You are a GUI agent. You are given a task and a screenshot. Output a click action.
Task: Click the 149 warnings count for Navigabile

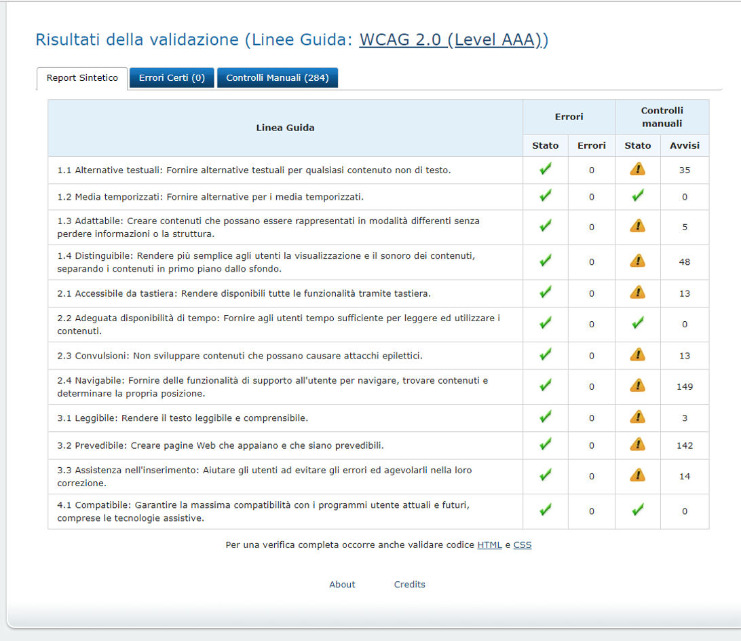click(x=684, y=386)
